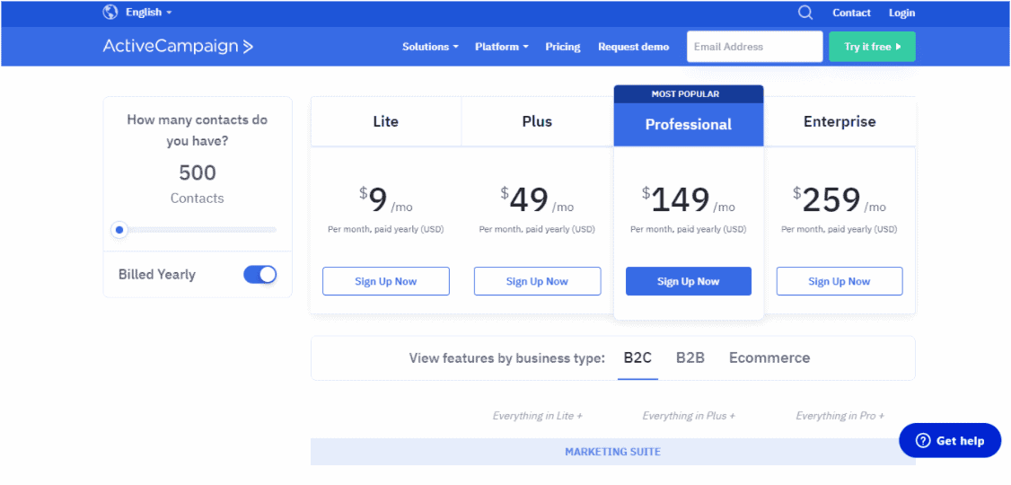This screenshot has width=1011, height=485.
Task: Open the English language dropdown
Action: (149, 13)
